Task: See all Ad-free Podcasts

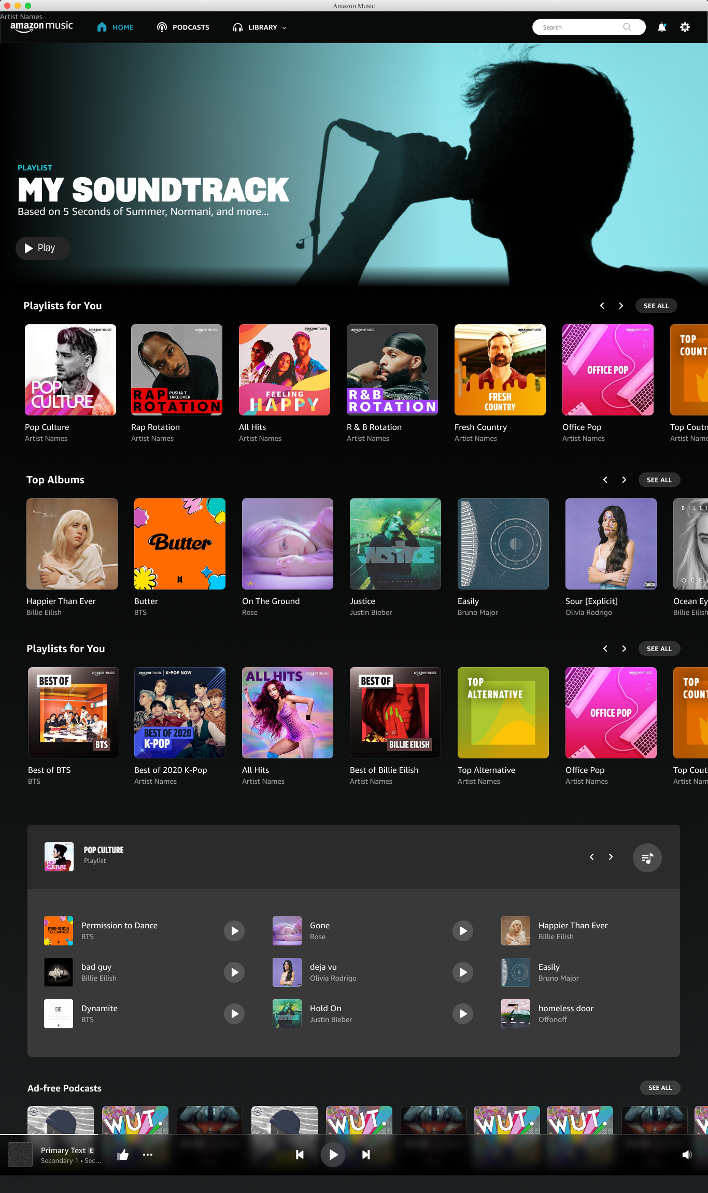Action: pyautogui.click(x=660, y=1088)
